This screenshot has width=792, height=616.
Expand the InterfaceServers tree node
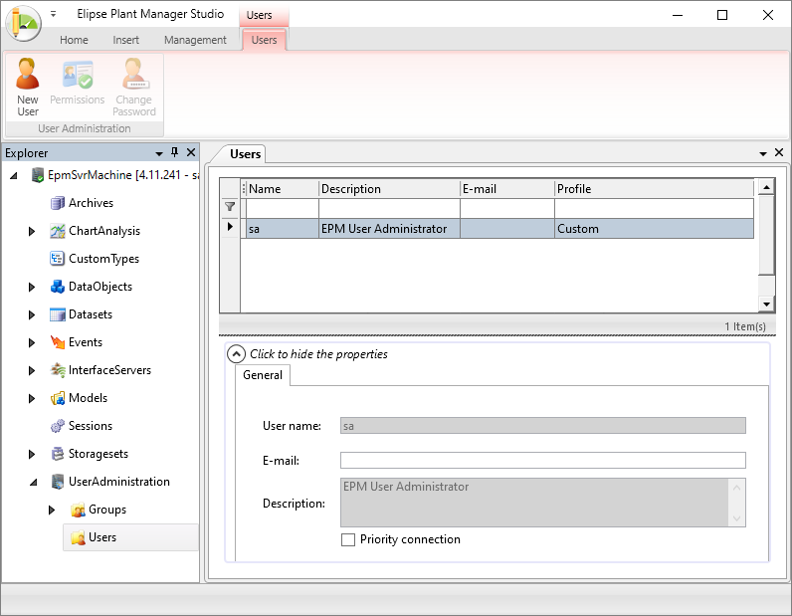(x=32, y=370)
